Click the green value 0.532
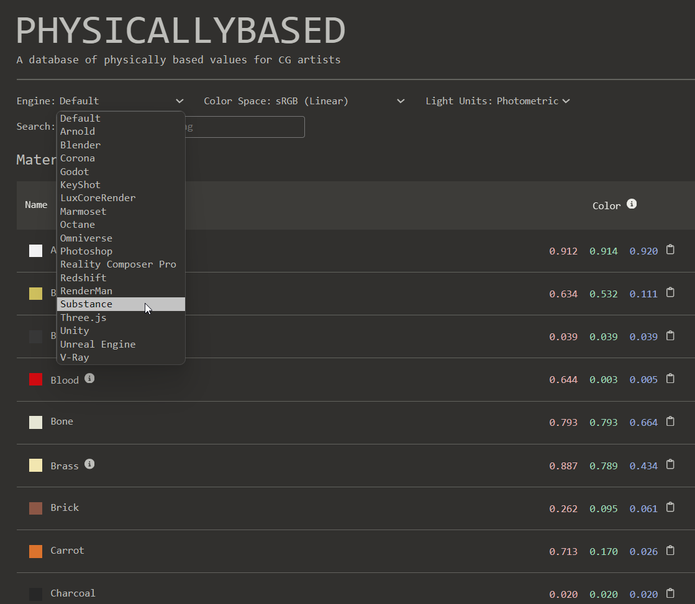This screenshot has height=604, width=695. [603, 294]
